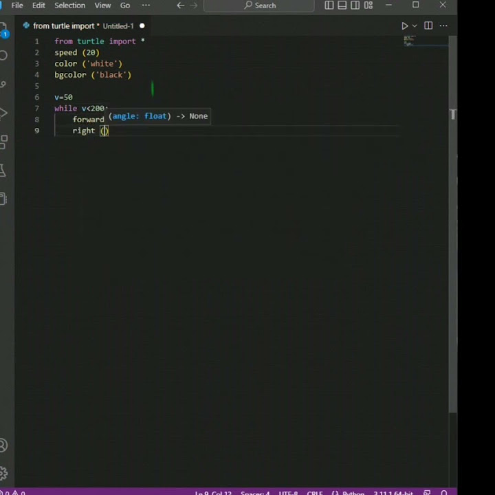
Task: Open the Testing flask view
Action: pyautogui.click(x=3, y=170)
